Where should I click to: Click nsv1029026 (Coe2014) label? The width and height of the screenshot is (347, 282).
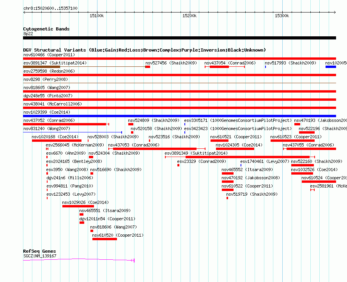point(85,202)
